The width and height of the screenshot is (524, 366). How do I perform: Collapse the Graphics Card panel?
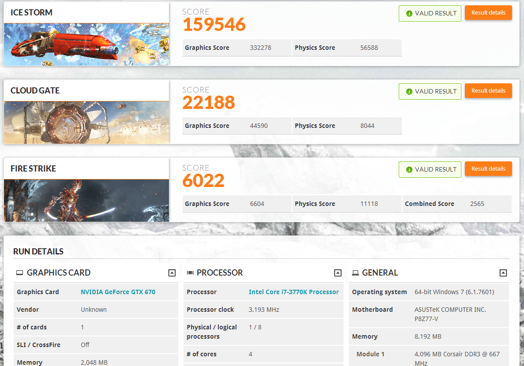tap(172, 273)
